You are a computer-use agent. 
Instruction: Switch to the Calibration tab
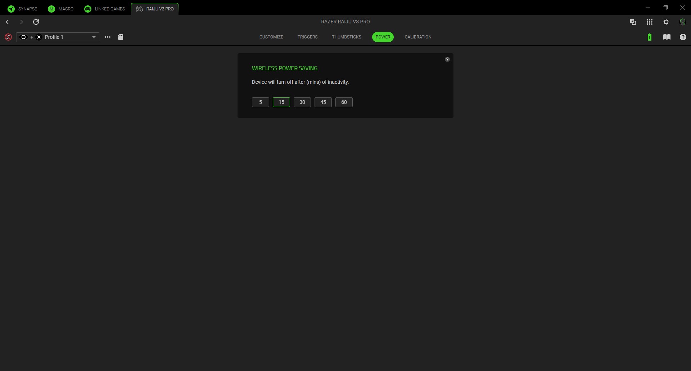click(417, 37)
